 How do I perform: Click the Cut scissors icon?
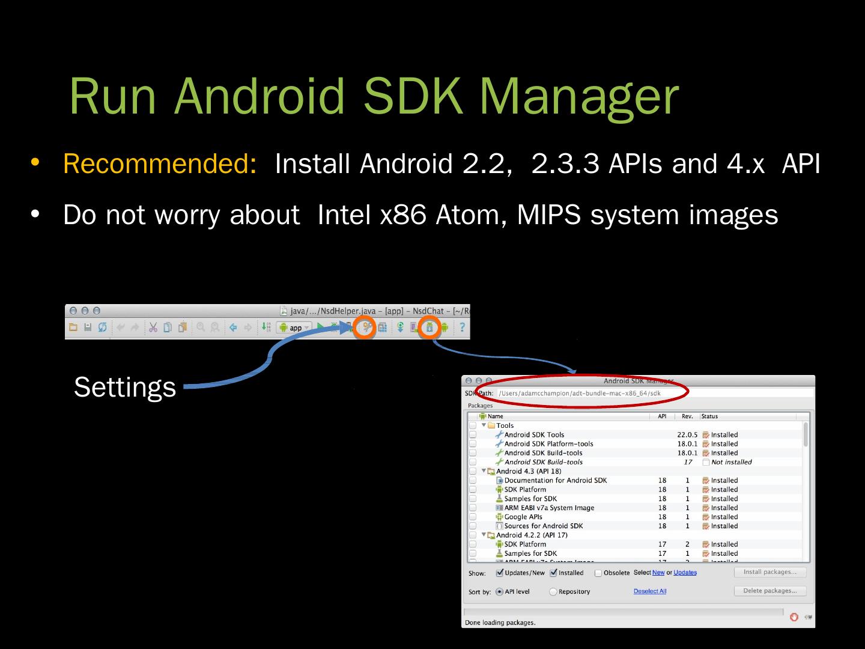coord(153,328)
